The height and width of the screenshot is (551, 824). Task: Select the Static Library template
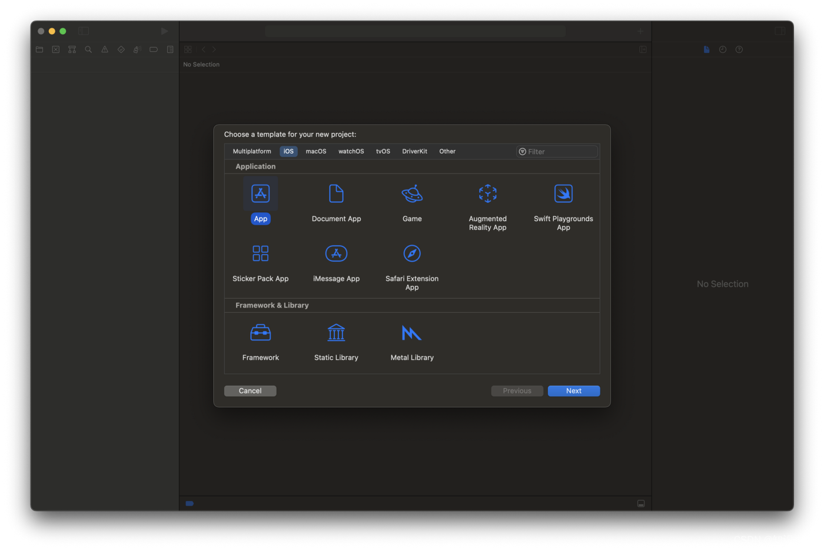[336, 342]
